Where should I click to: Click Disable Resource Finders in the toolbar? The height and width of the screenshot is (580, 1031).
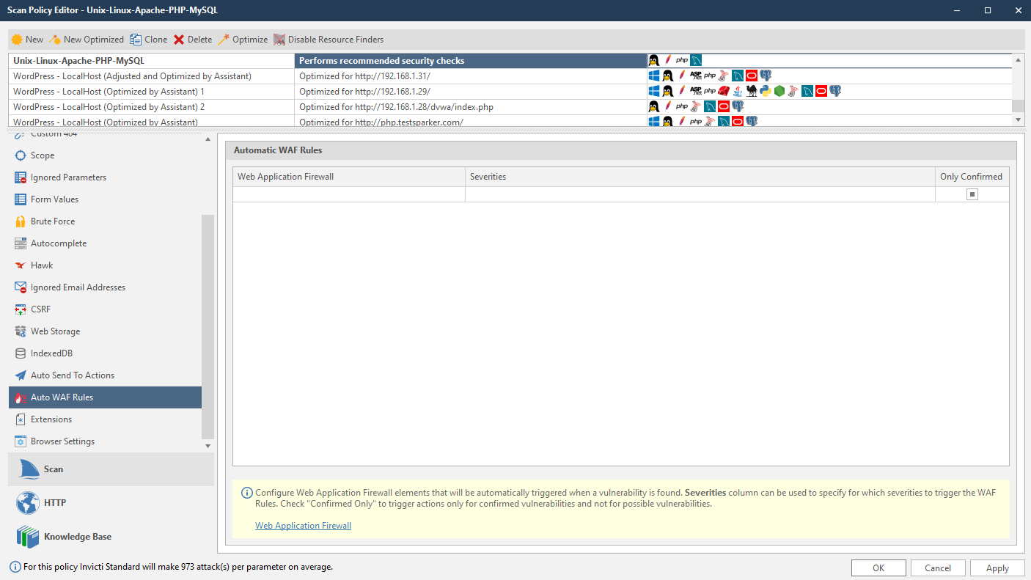pos(330,39)
